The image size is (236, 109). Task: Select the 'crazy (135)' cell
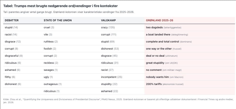click(x=108, y=27)
